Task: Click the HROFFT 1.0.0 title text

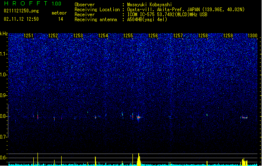Action: click(x=32, y=3)
